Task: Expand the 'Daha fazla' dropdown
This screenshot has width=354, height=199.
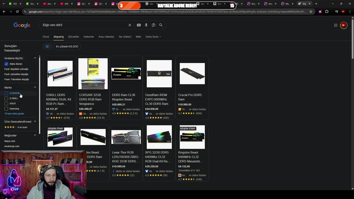Action: [x=153, y=37]
